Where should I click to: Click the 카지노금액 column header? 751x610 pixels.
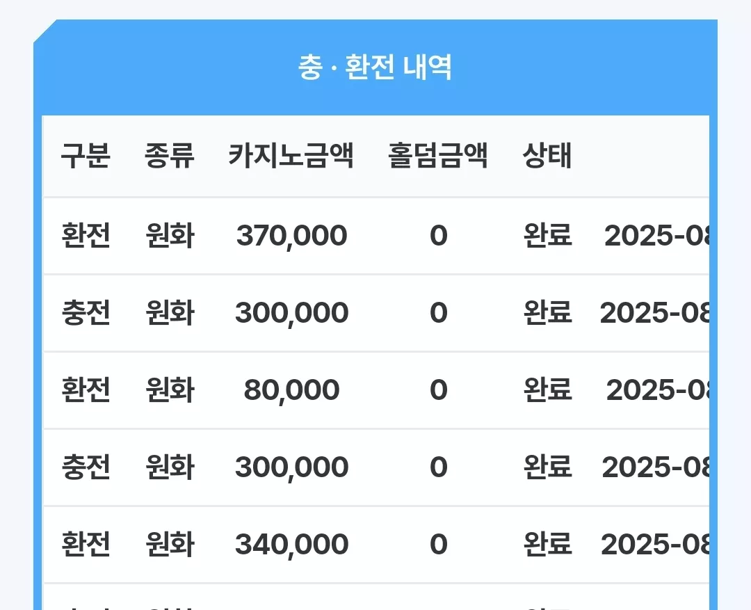[291, 156]
